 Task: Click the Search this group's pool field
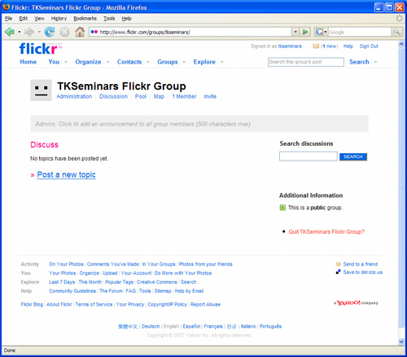[x=306, y=62]
